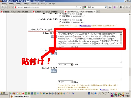Open the サイドバー settings link
Viewport: 131px width, 98px height.
[x=105, y=89]
